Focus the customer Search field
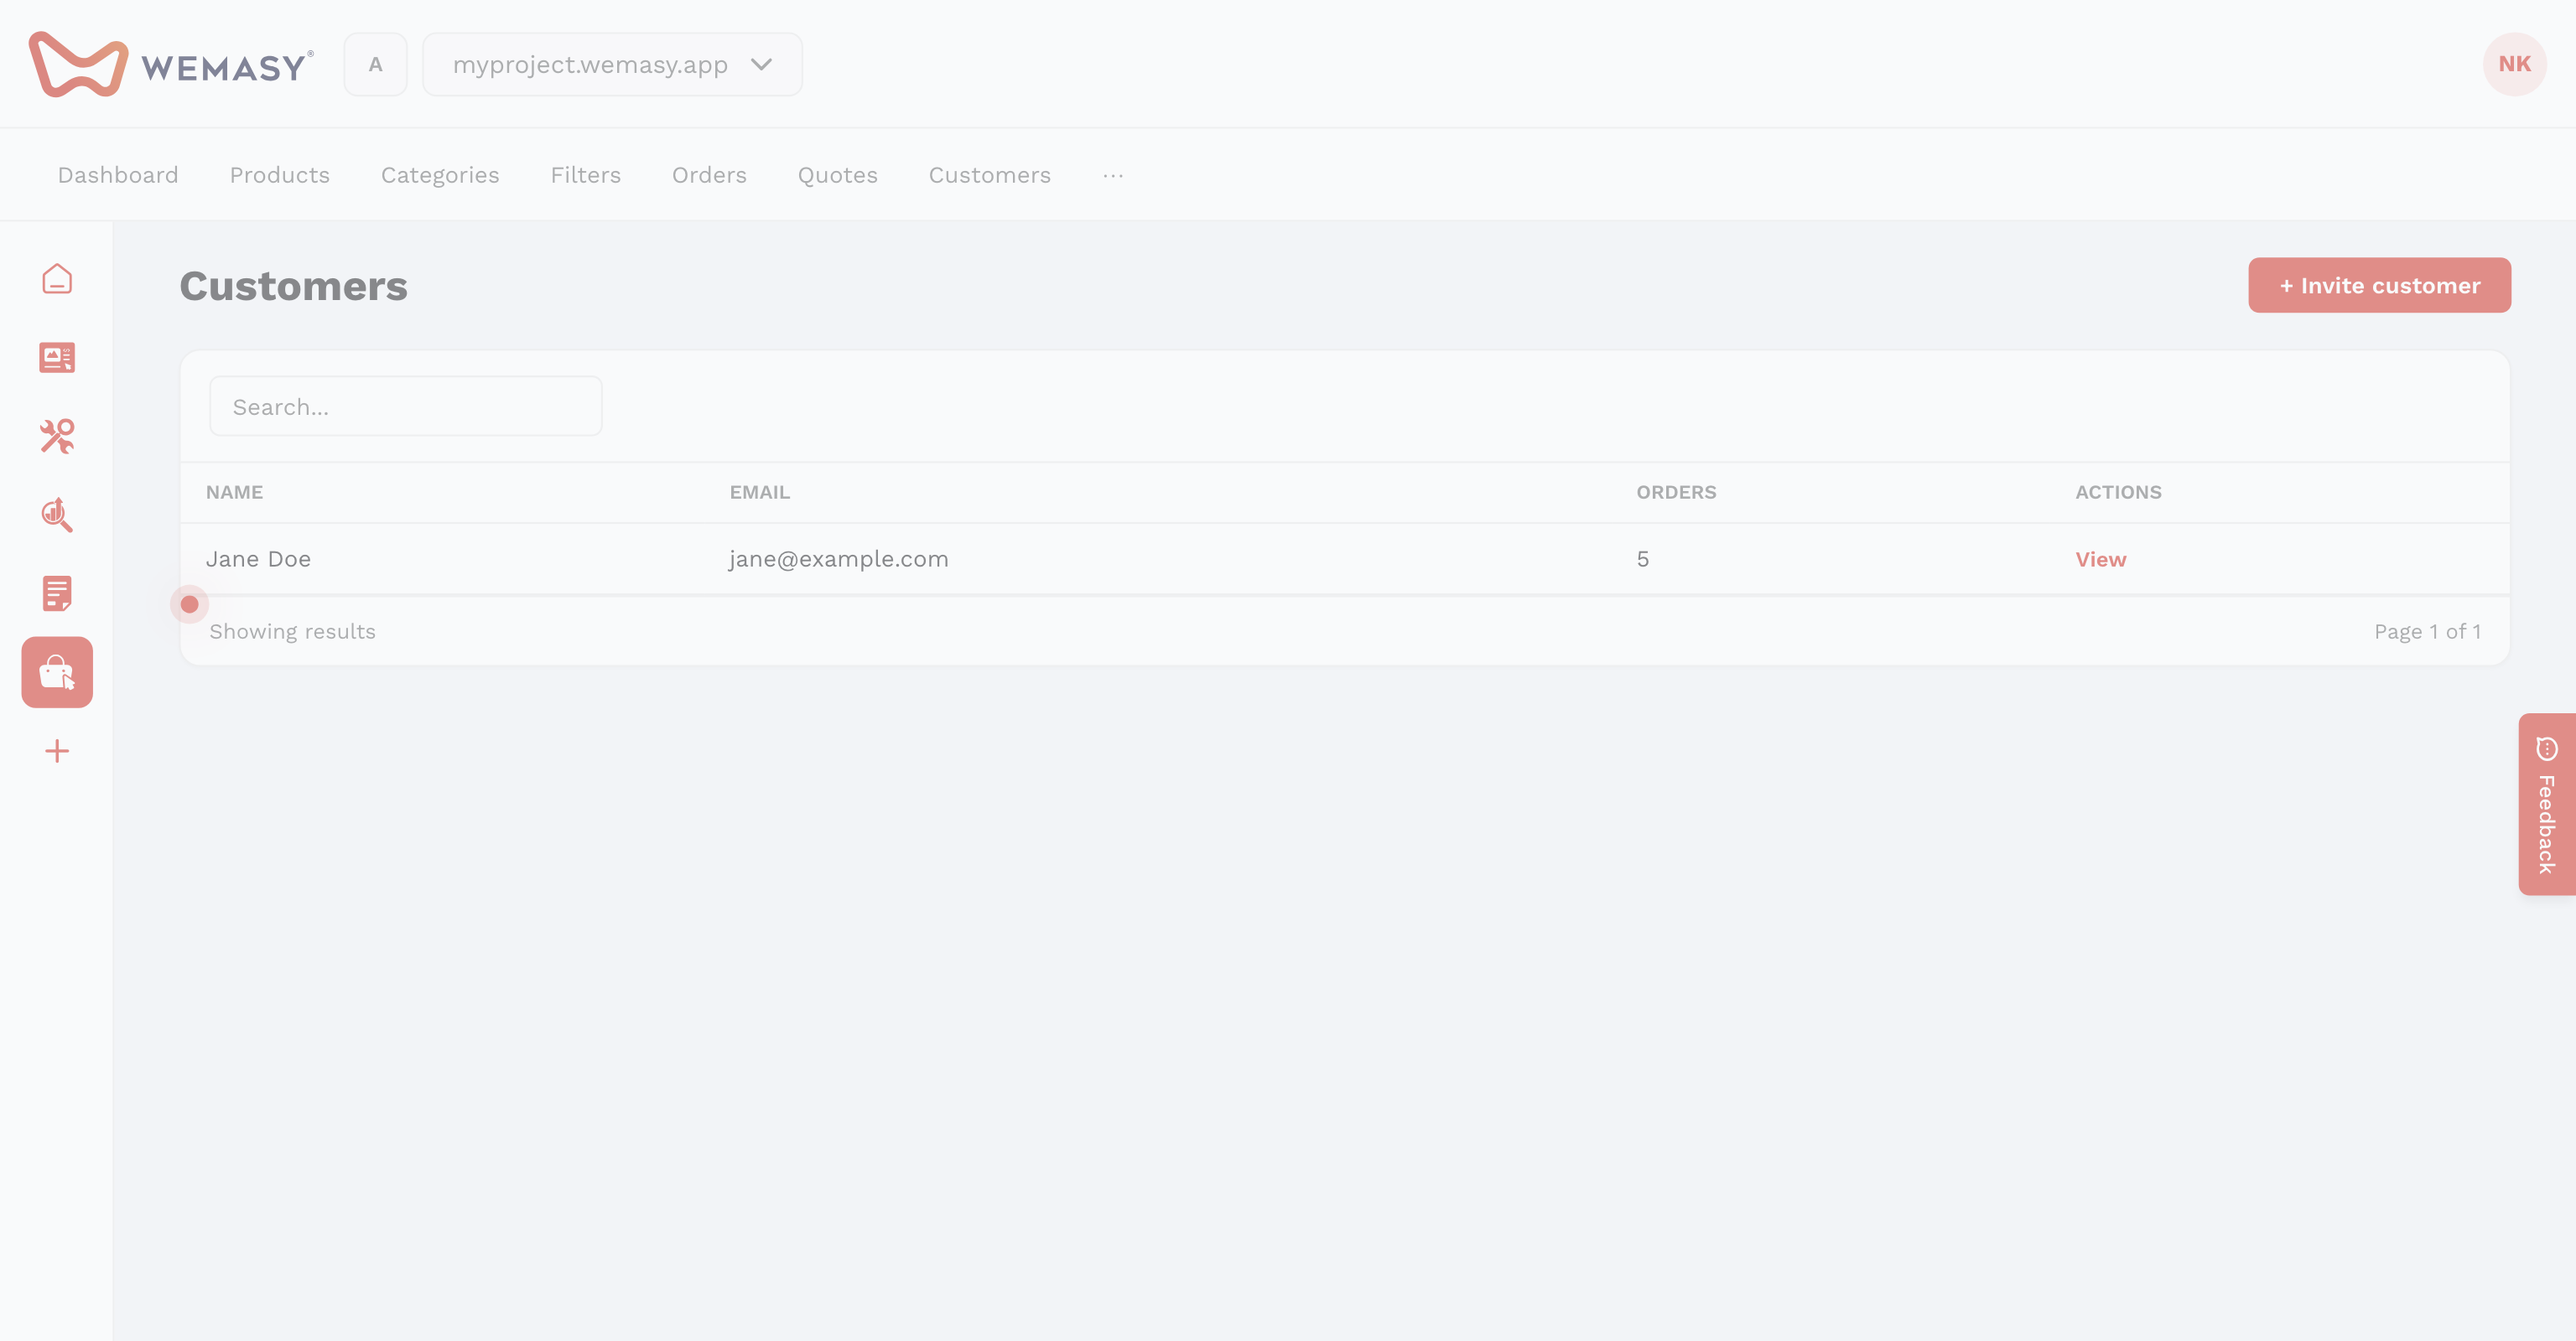This screenshot has height=1341, width=2576. (406, 406)
